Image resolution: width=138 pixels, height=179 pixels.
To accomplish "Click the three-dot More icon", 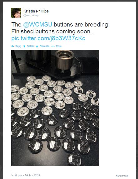I will tap(53, 46).
